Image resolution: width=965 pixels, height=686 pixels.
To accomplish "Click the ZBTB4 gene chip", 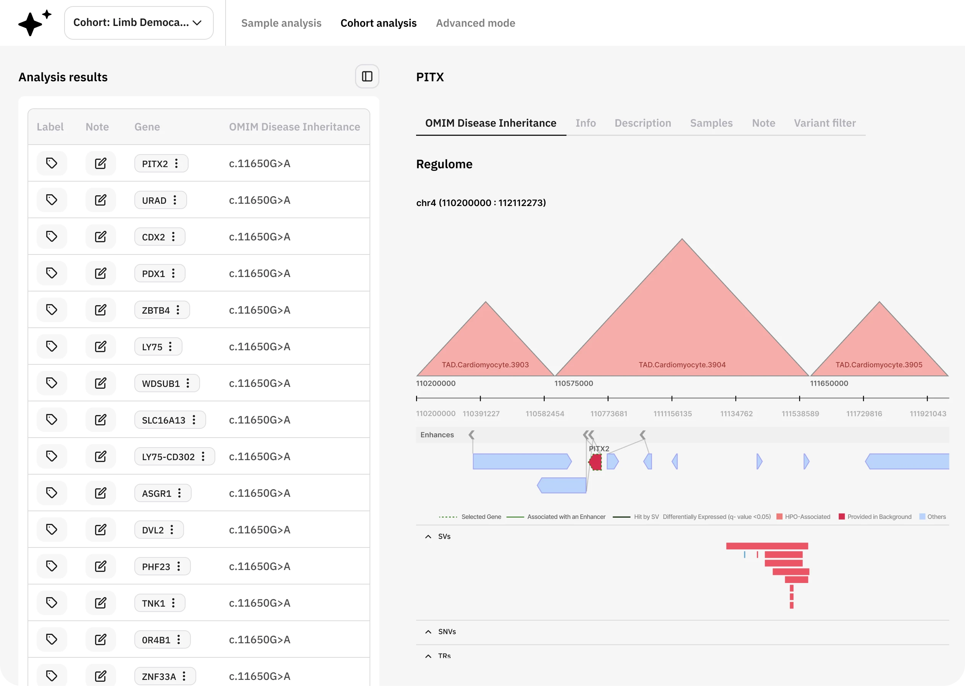I will coord(162,310).
